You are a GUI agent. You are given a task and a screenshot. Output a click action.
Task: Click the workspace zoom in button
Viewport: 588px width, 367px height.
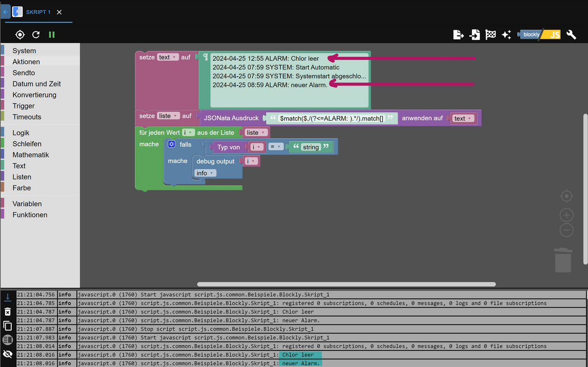tap(566, 214)
